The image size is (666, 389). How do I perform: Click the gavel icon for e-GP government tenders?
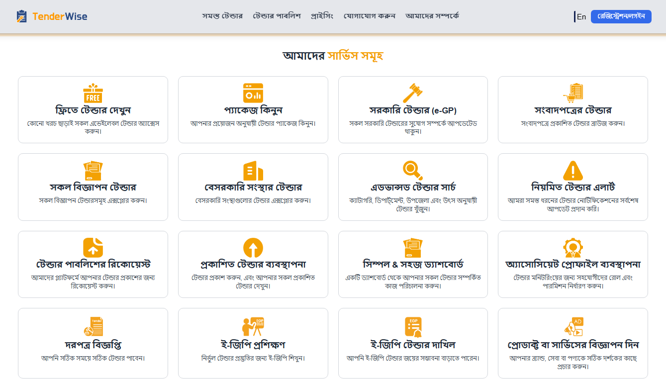pyautogui.click(x=413, y=93)
